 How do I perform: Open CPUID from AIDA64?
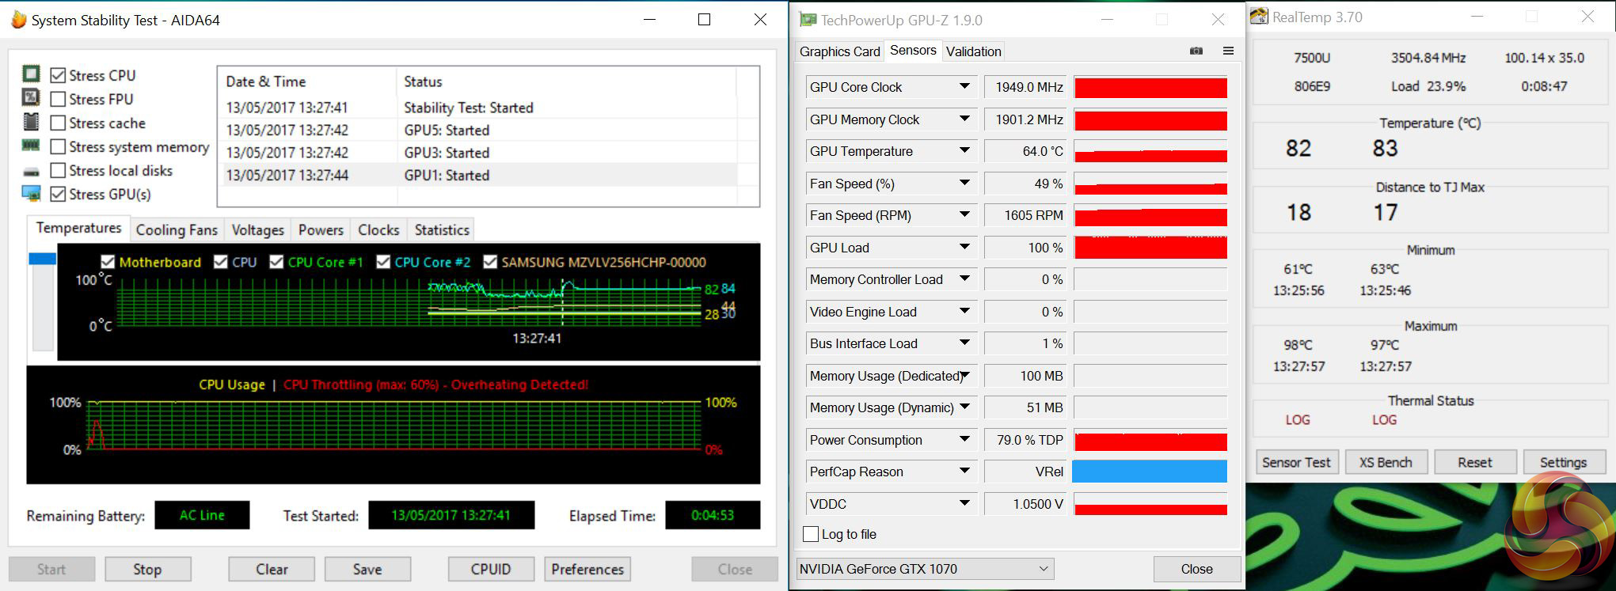click(x=491, y=569)
